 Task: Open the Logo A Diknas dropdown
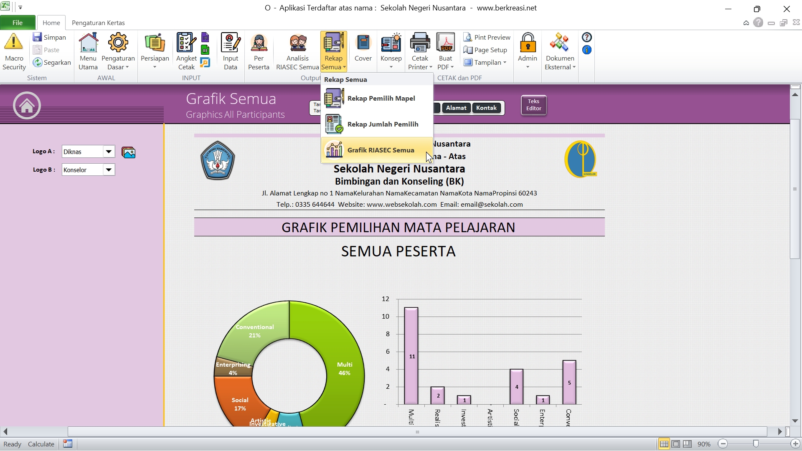pos(109,152)
